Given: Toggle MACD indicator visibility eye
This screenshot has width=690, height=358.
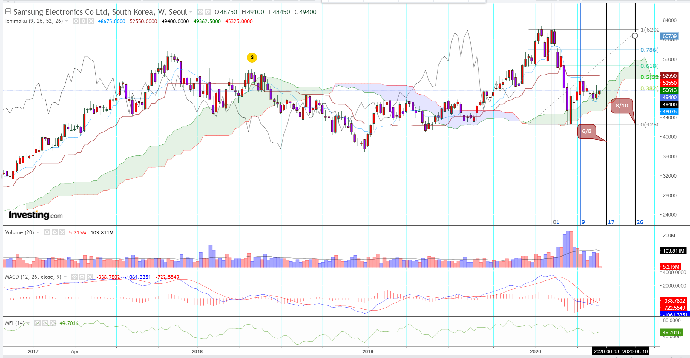Looking at the screenshot, I should tap(75, 277).
